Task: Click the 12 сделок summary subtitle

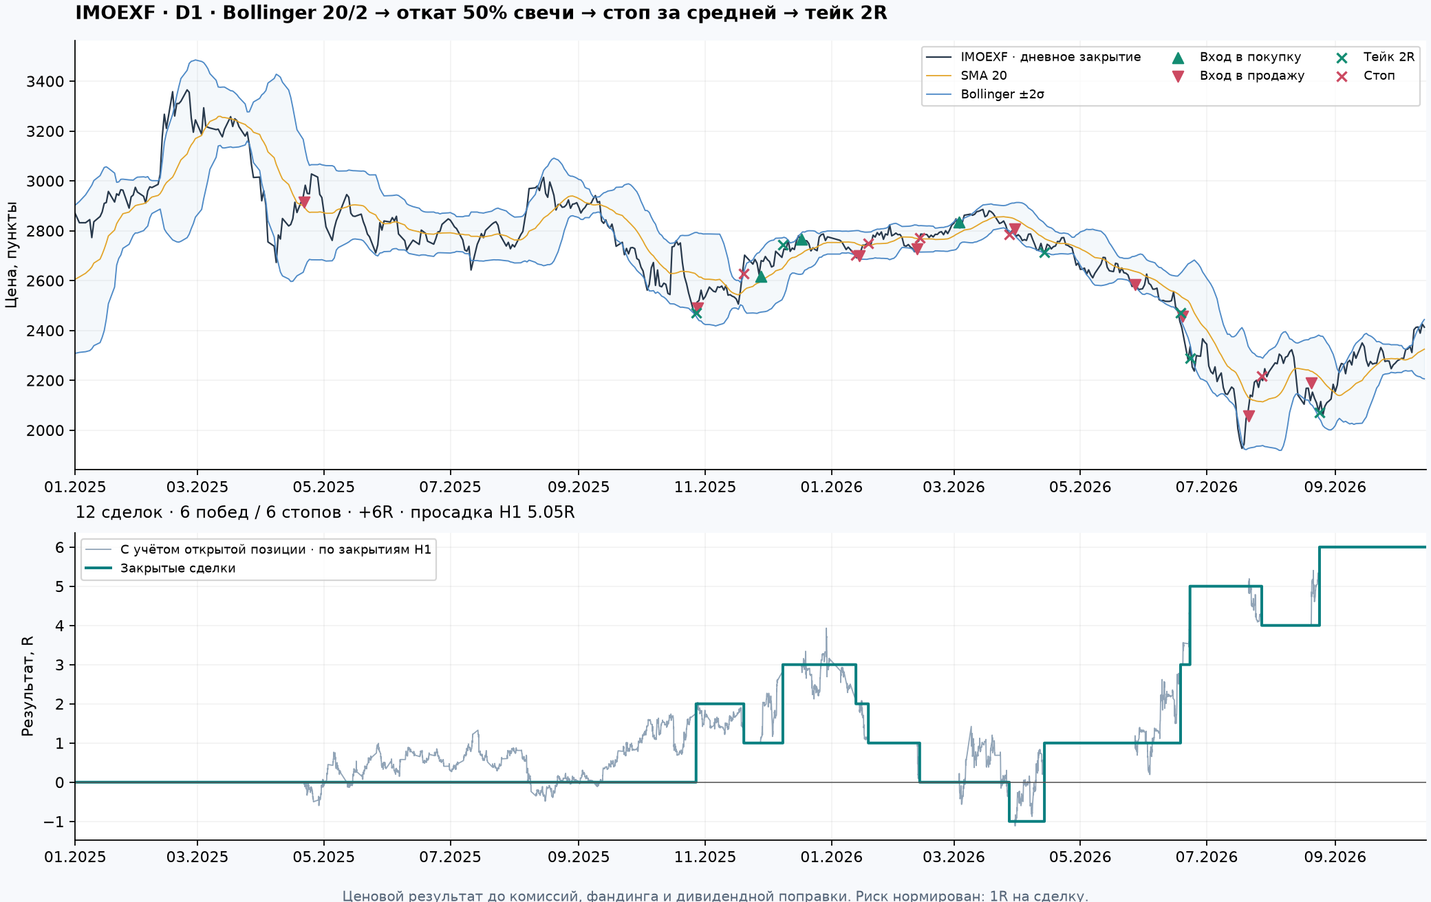Action: pos(325,512)
